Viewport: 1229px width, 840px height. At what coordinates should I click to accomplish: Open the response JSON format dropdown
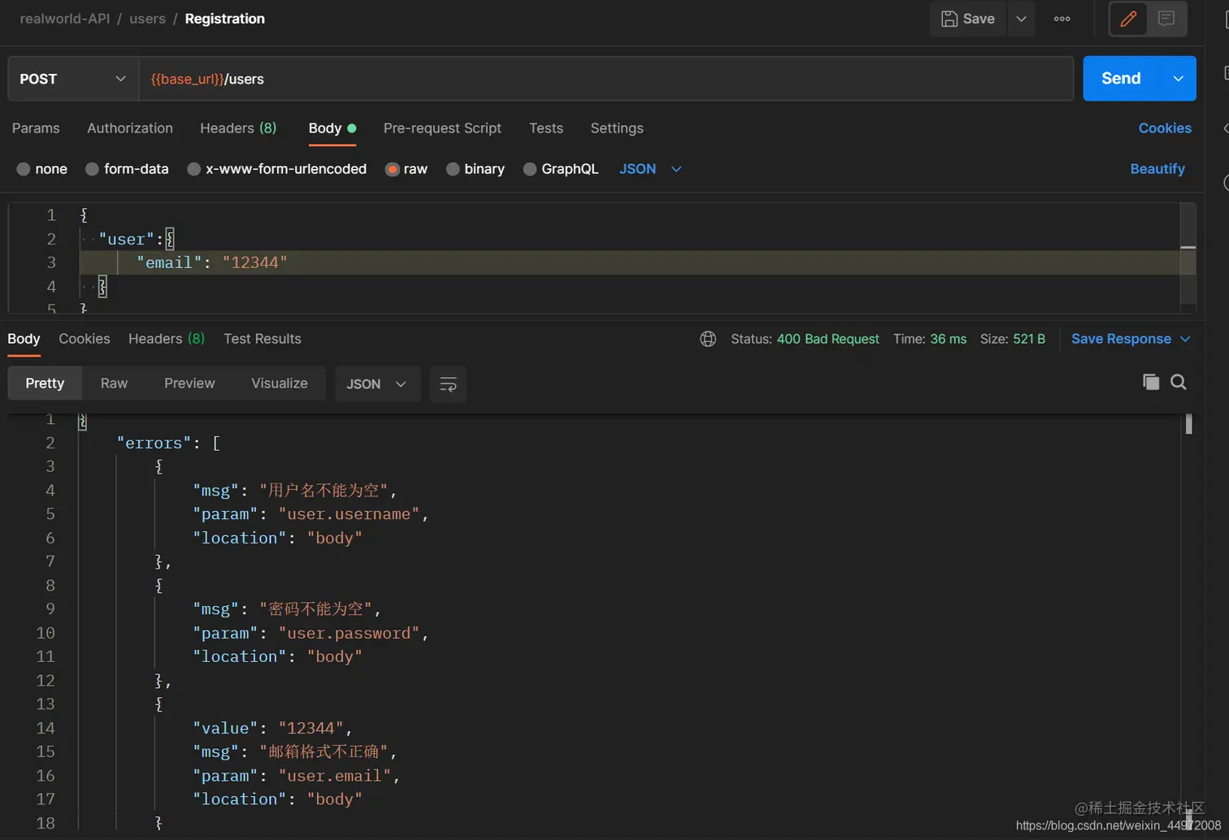[377, 383]
